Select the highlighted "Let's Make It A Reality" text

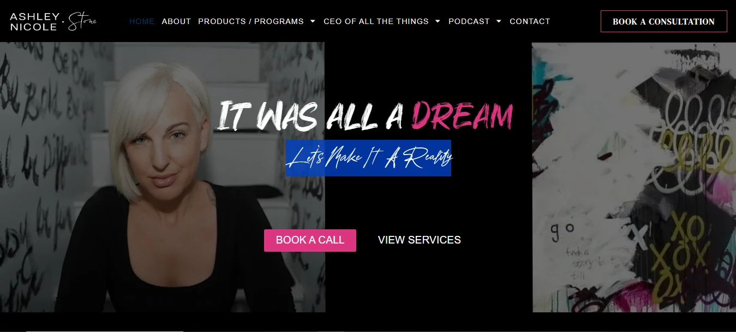coord(369,158)
